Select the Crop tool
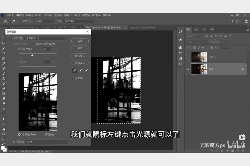Screen dimensions: 250x166 (x=4, y=53)
